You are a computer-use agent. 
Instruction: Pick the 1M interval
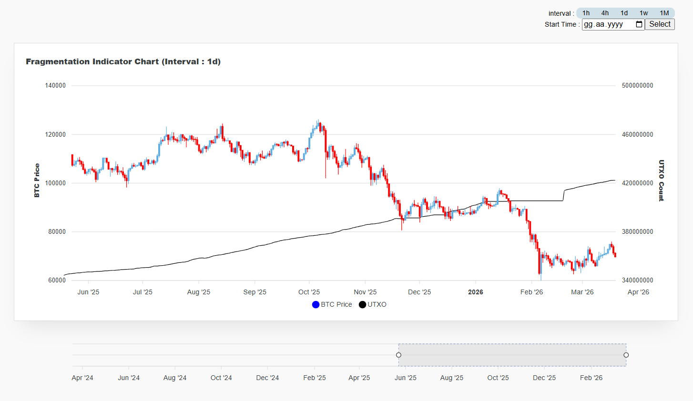[664, 13]
